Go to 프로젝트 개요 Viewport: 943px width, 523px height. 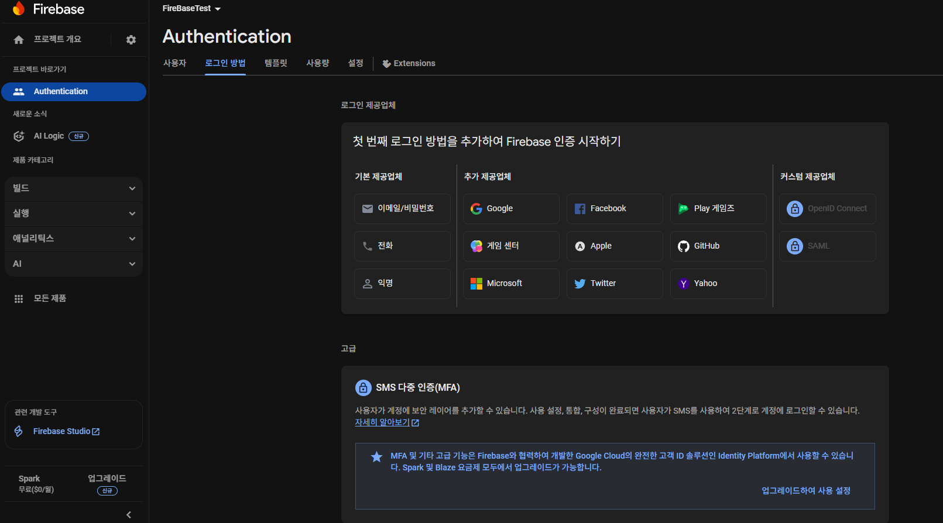pos(57,39)
